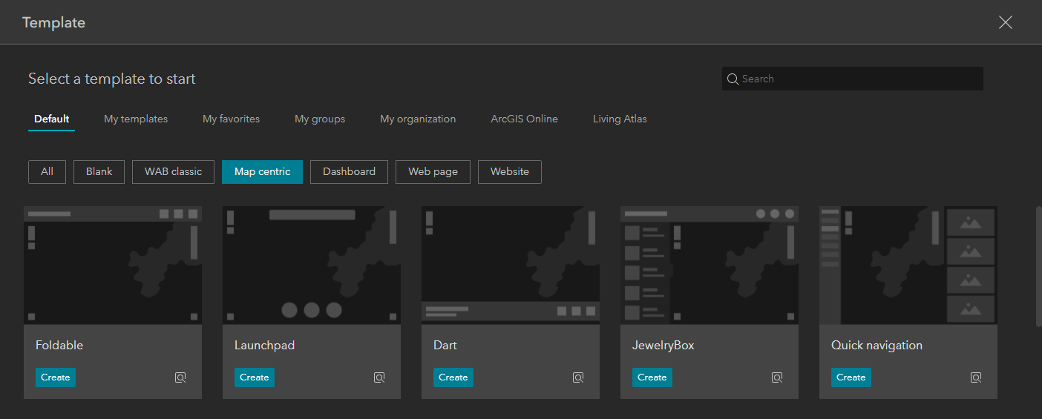Select the Dashboard filter
The image size is (1042, 419).
(349, 171)
